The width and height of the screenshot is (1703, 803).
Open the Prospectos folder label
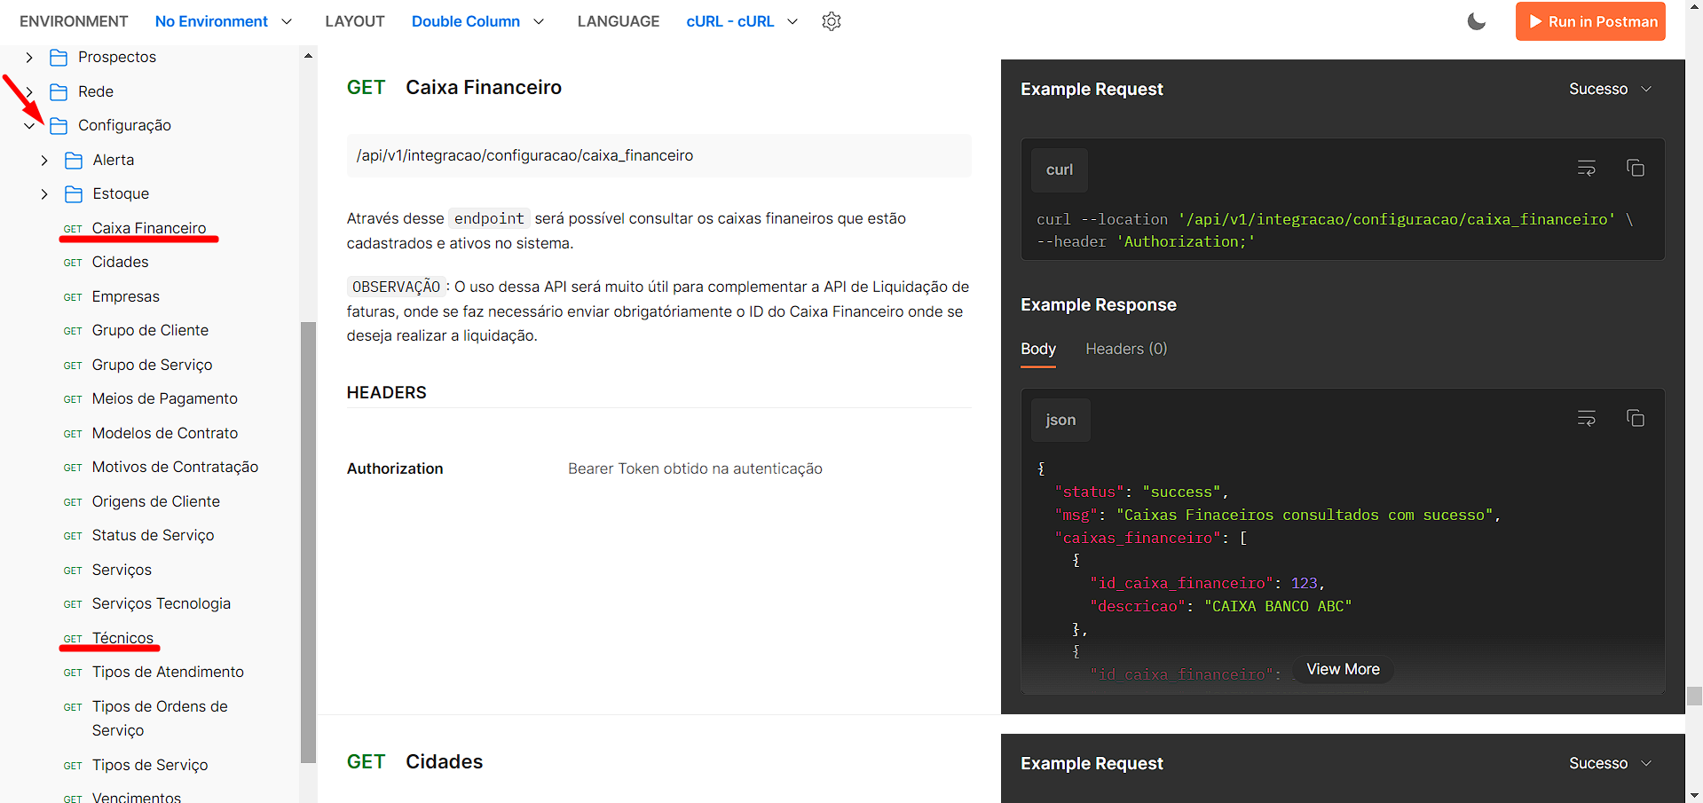click(x=117, y=57)
